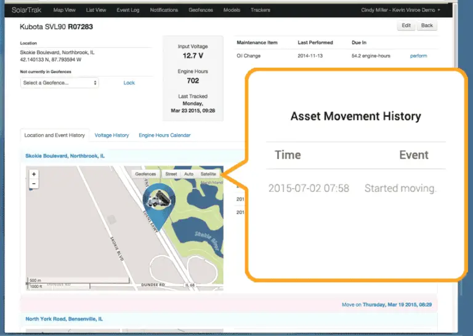Open the Trackers menu item
This screenshot has height=336, width=473.
pos(261,10)
